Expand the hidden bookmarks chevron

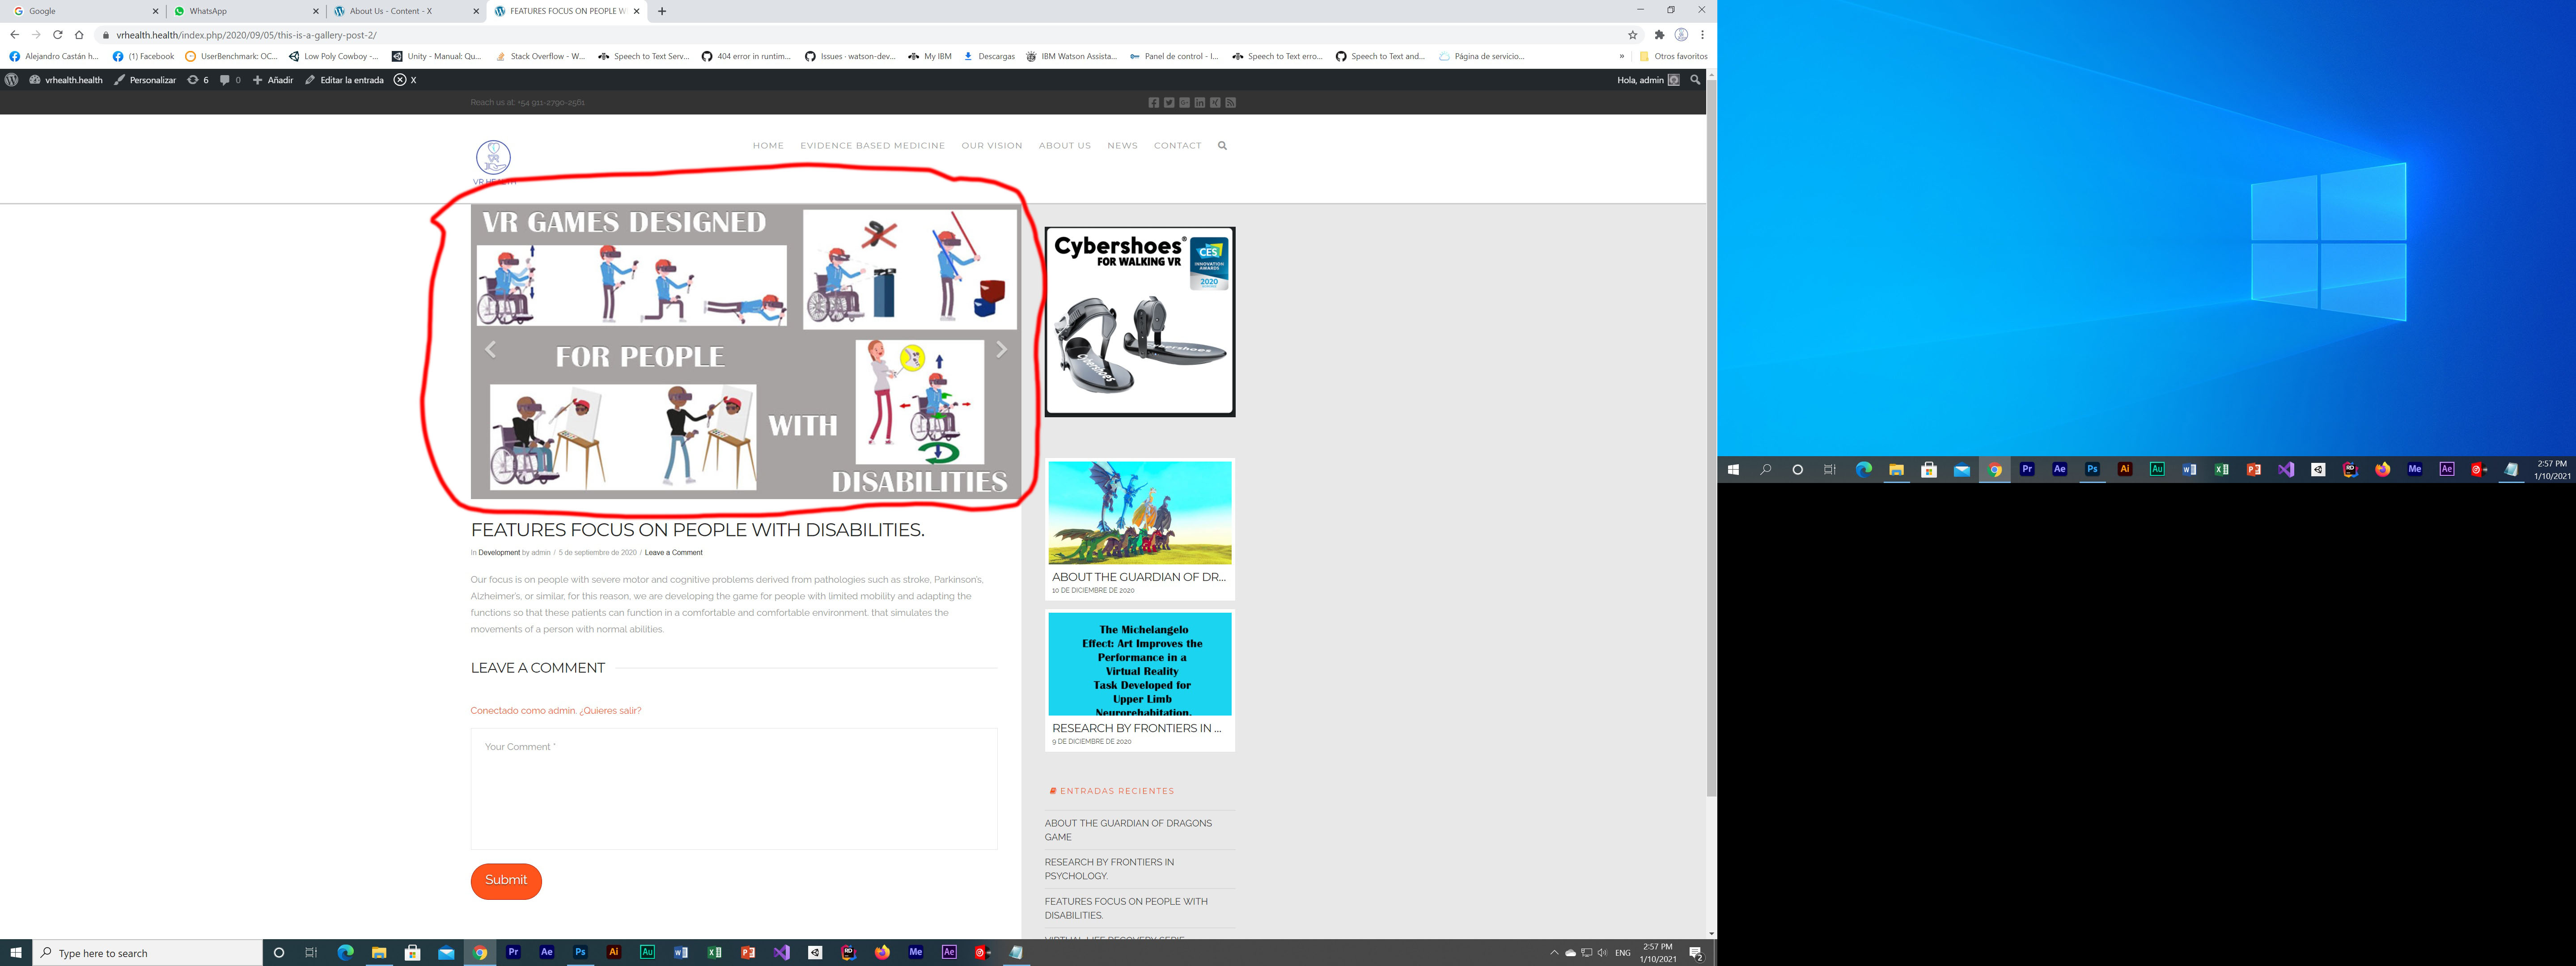coord(1622,56)
